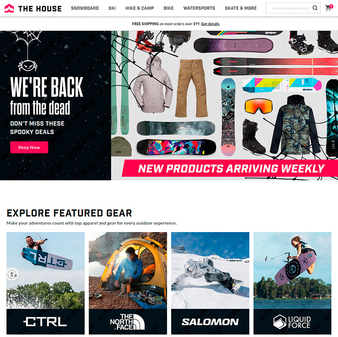Click the search magnifier icon

point(315,8)
